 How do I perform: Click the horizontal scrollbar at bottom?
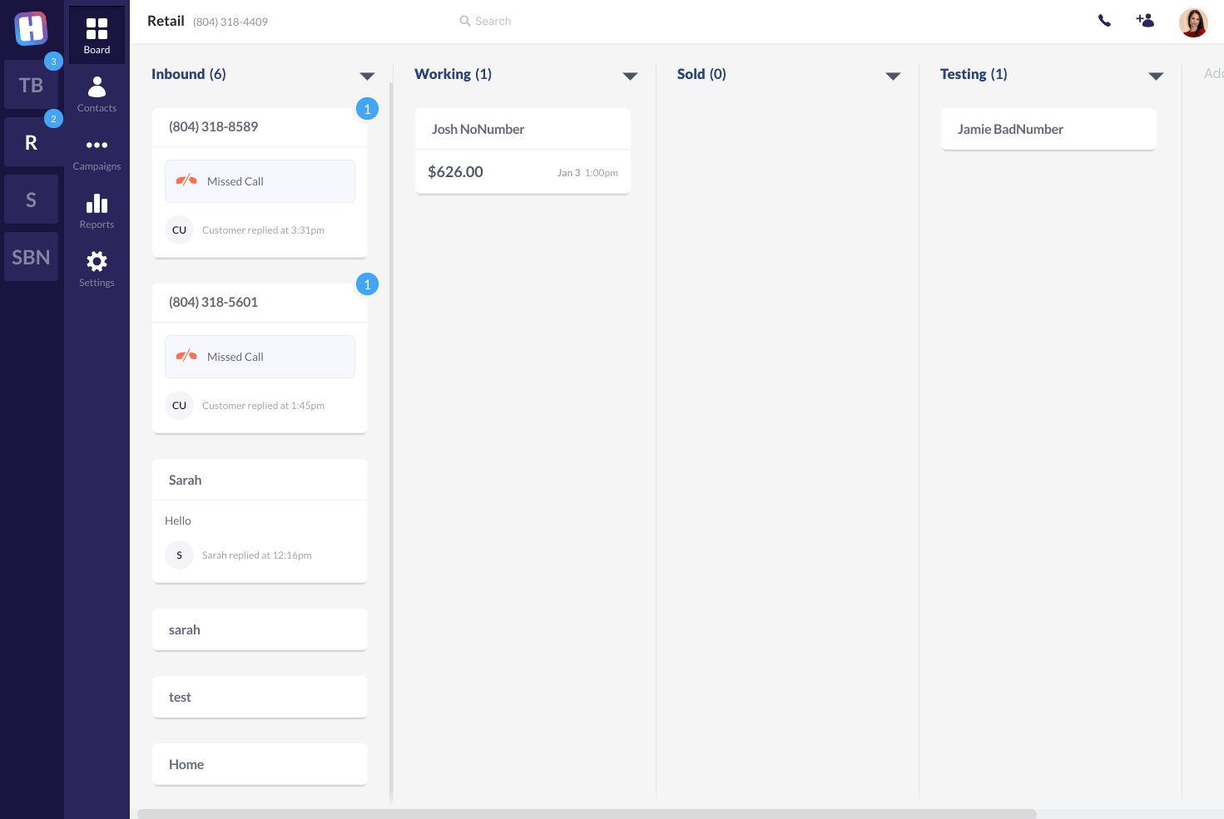pos(587,814)
